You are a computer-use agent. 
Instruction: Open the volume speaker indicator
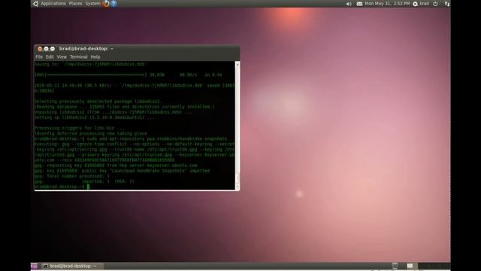click(349, 4)
